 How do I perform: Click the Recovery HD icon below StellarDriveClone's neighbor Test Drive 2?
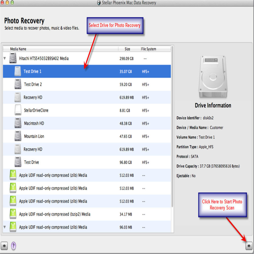[x=18, y=97]
